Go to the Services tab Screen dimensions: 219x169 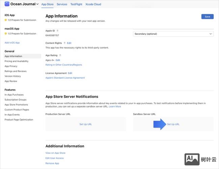click(62, 4)
